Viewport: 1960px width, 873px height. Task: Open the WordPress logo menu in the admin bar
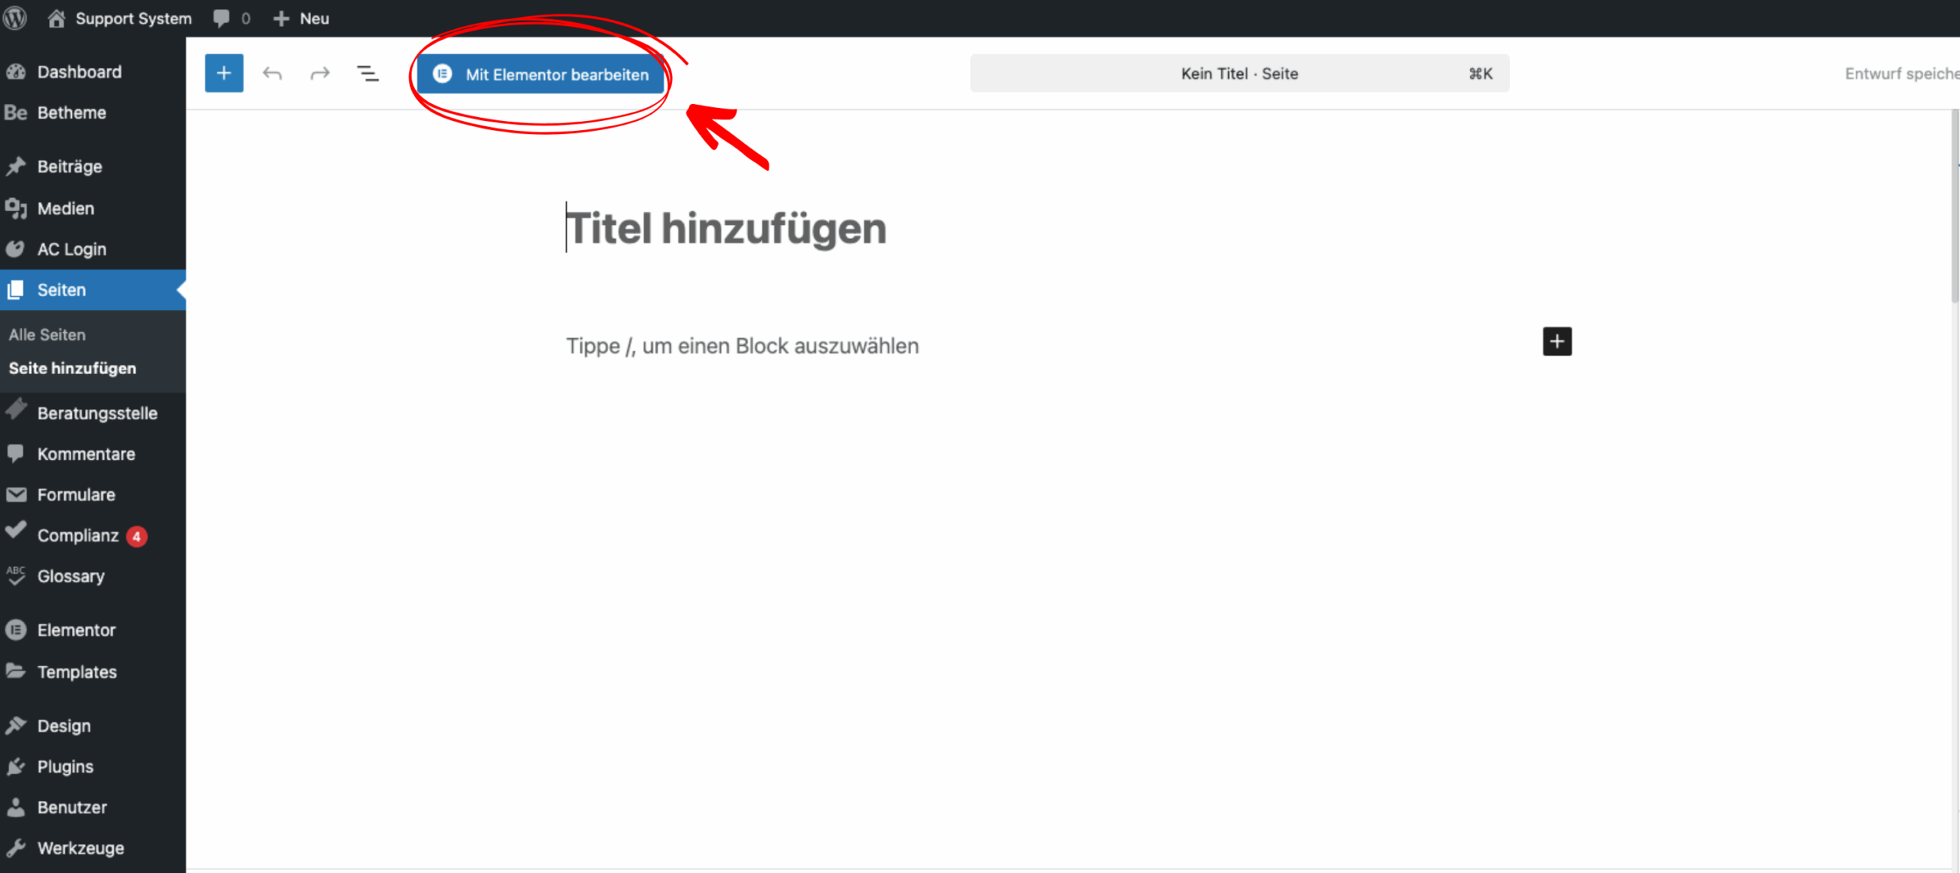coord(15,18)
